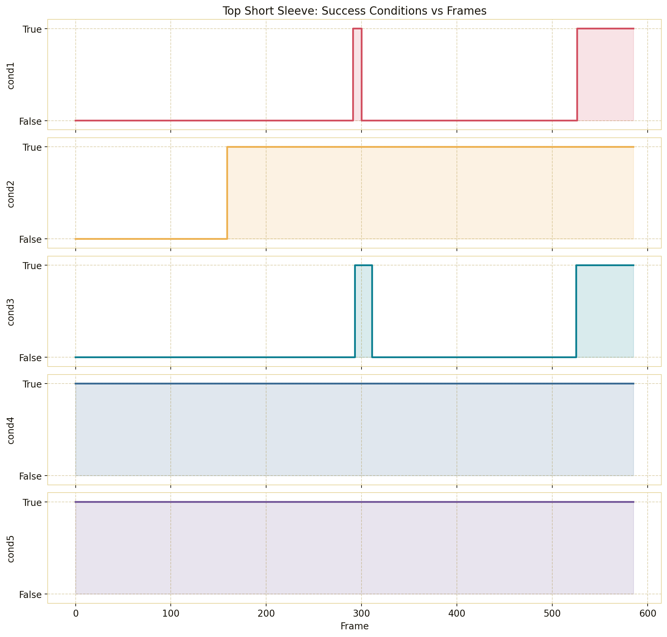Click the x-axis tick label 300
This screenshot has height=637, width=667.
tap(361, 614)
